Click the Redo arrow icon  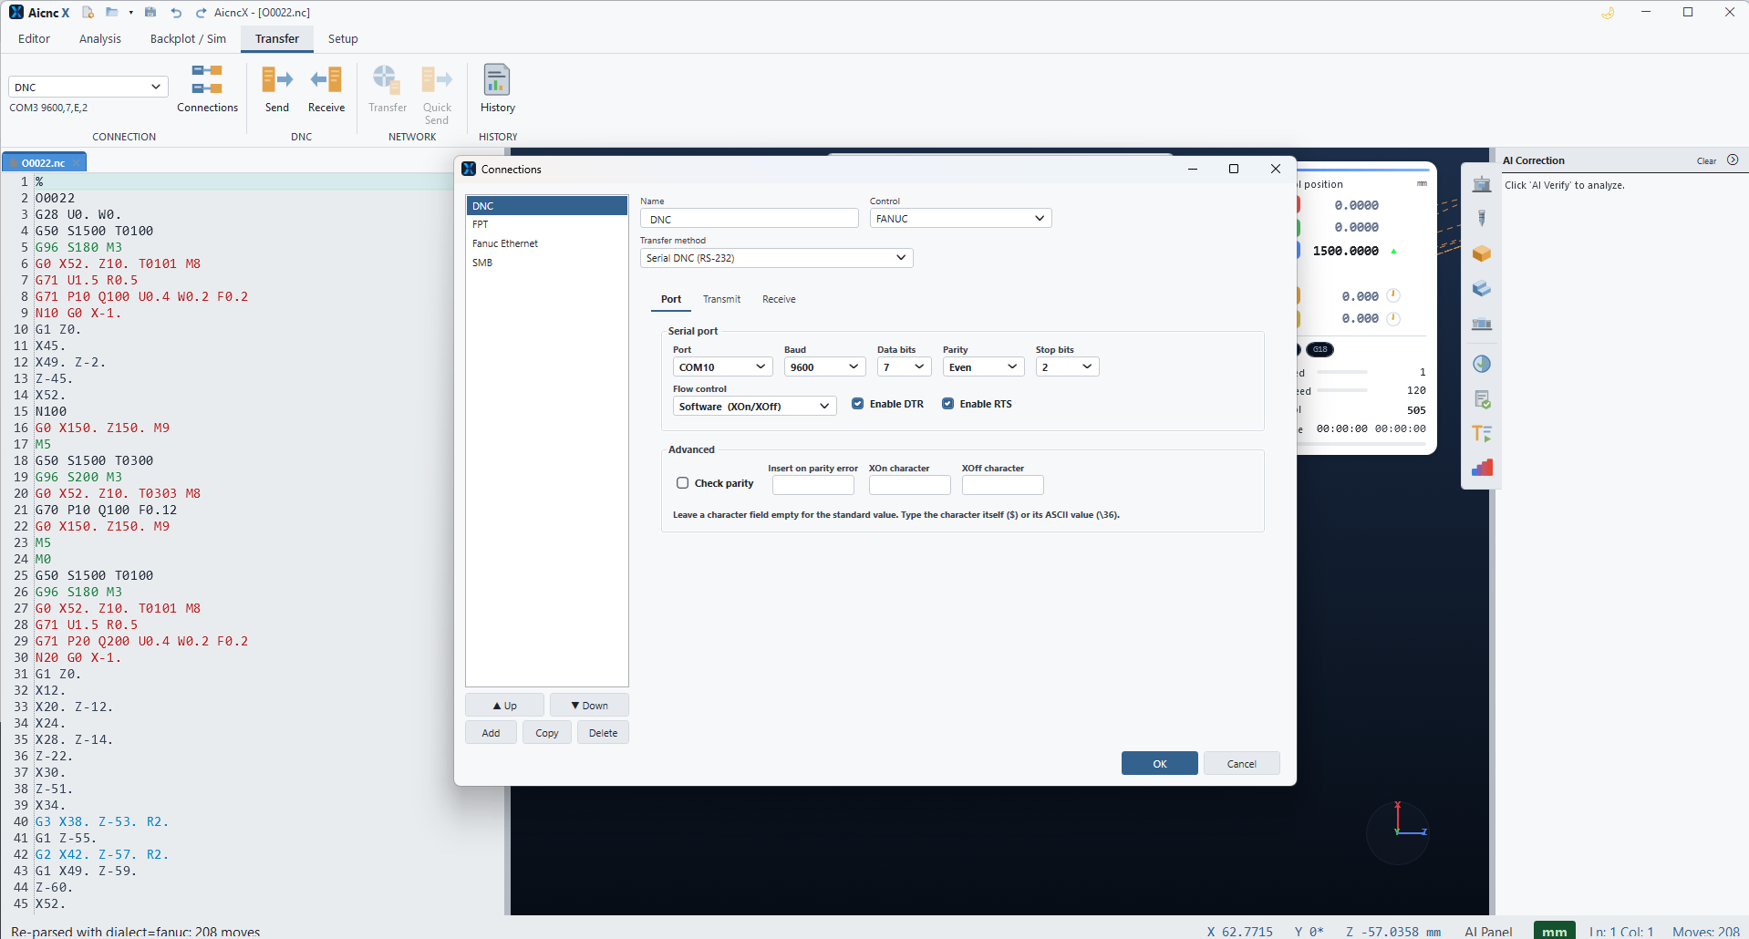pyautogui.click(x=201, y=12)
